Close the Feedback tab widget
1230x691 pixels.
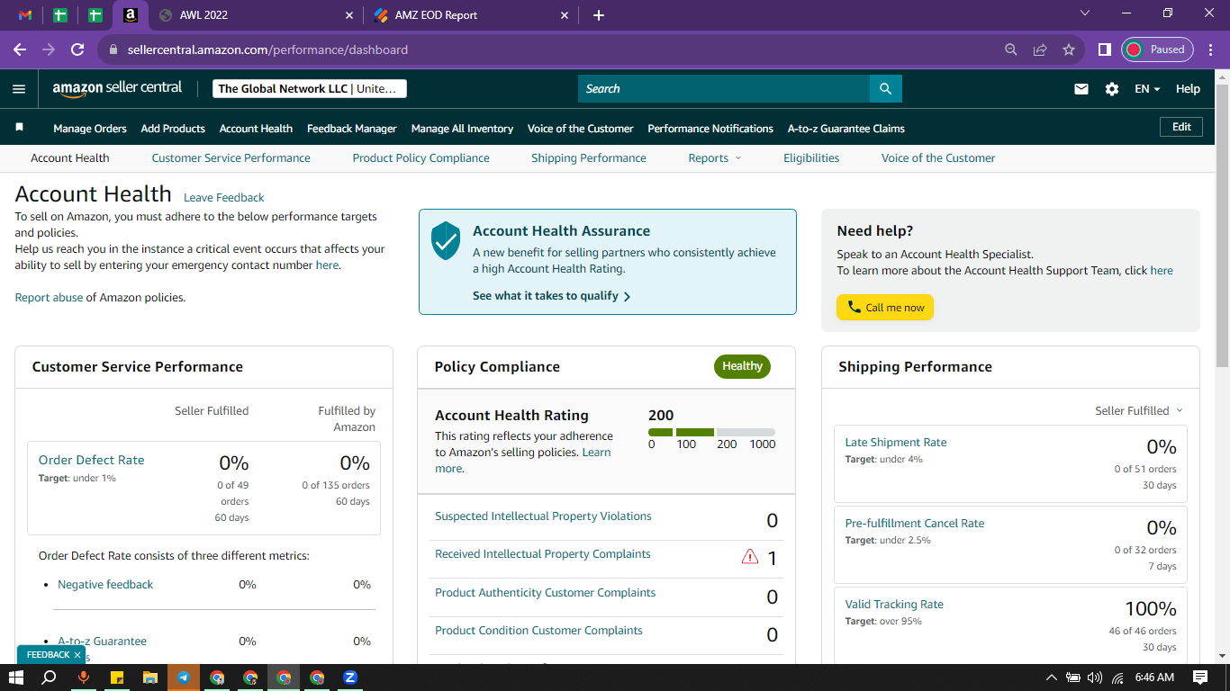tap(77, 655)
